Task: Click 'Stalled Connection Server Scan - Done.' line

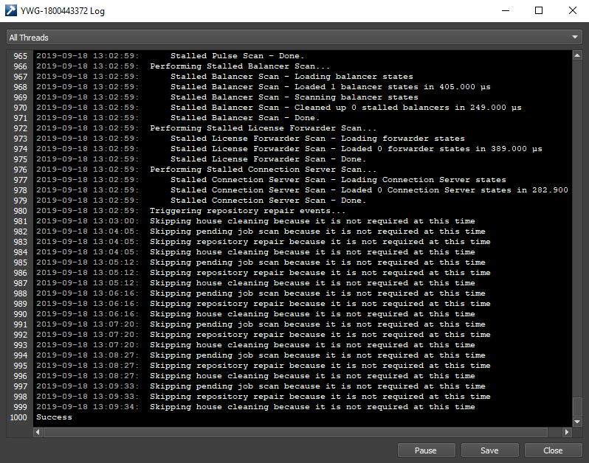Action: [x=201, y=201]
